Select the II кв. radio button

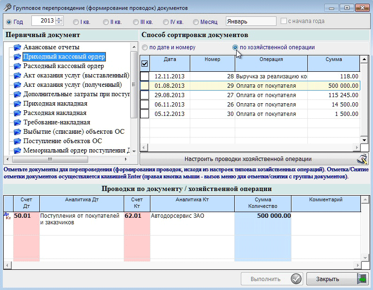106,22
